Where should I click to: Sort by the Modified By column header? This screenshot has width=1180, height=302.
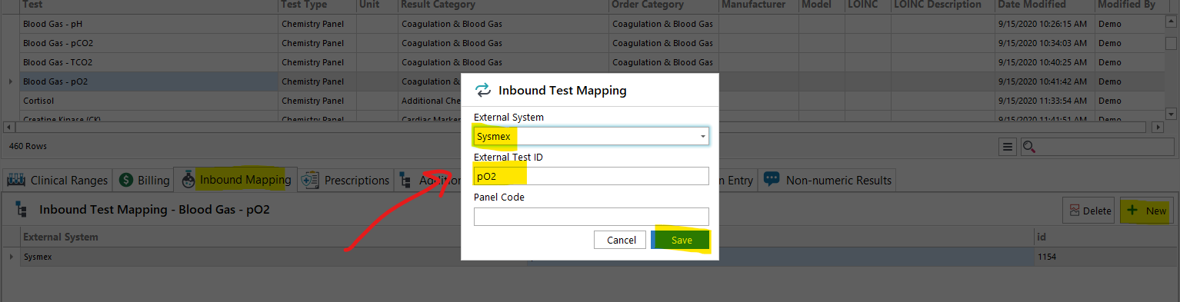pyautogui.click(x=1130, y=5)
